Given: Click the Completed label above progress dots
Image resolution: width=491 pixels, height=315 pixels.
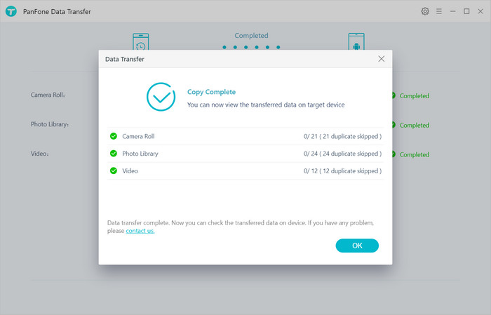Looking at the screenshot, I should [x=251, y=36].
